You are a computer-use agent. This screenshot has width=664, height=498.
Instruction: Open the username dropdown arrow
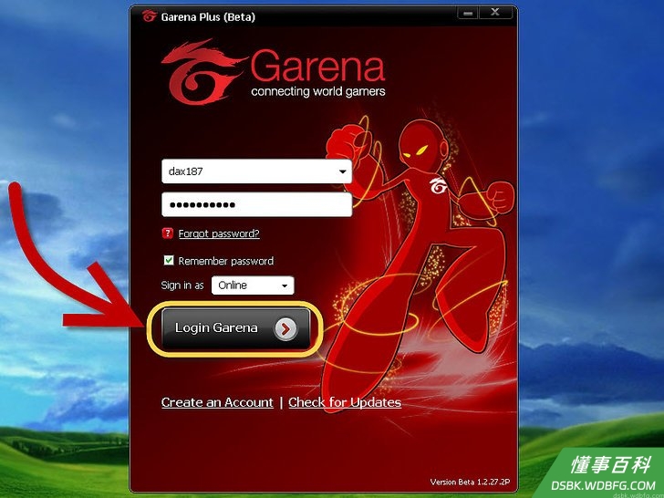(342, 171)
